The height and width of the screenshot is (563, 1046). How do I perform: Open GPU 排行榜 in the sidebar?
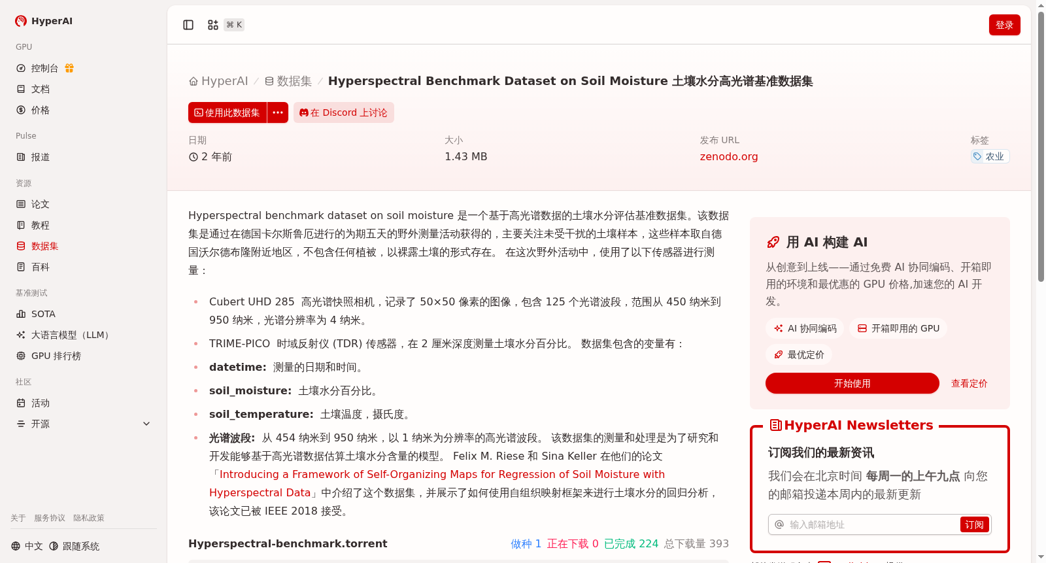point(84,356)
